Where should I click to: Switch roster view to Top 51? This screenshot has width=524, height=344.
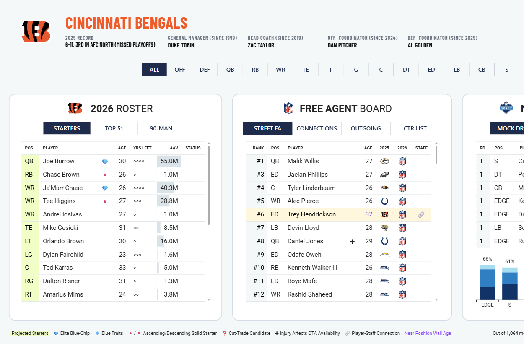114,128
